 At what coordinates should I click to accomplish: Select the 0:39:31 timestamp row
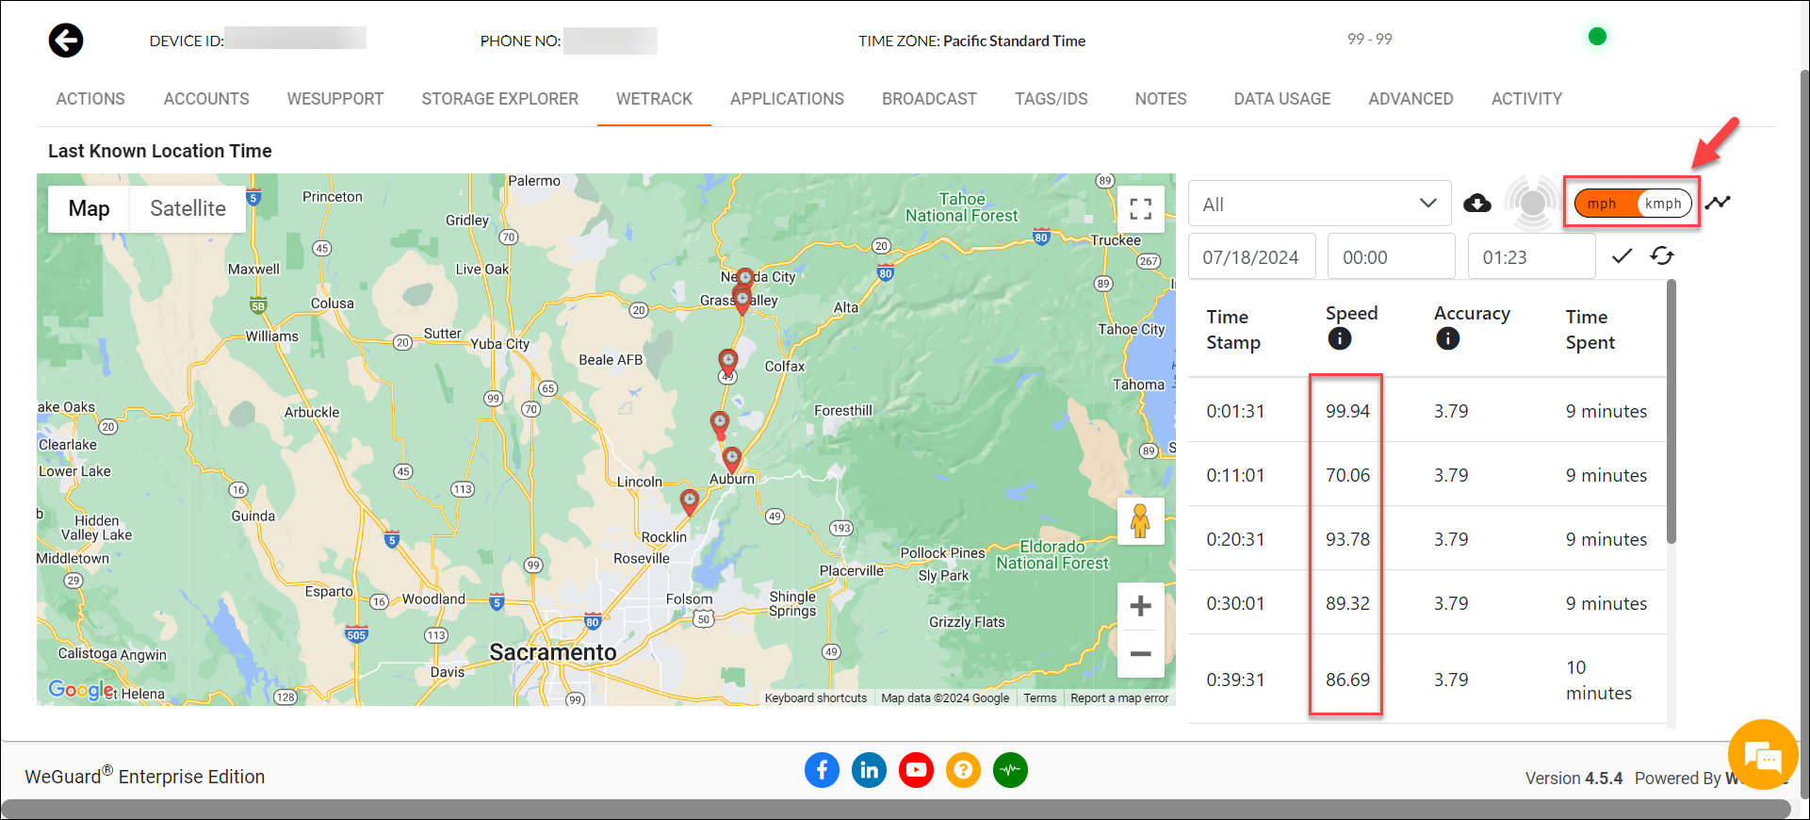pos(1427,680)
